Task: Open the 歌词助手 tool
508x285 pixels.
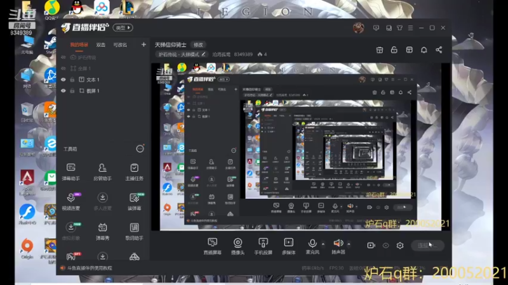Action: 134,231
